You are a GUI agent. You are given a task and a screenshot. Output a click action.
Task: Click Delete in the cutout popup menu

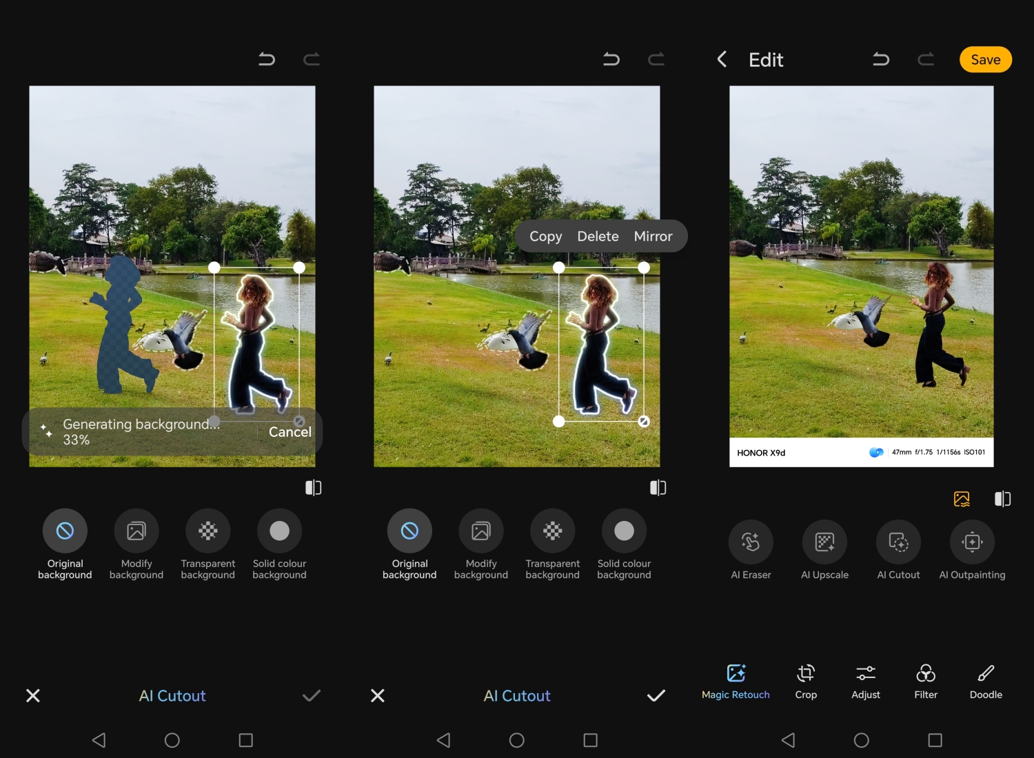pyautogui.click(x=598, y=236)
